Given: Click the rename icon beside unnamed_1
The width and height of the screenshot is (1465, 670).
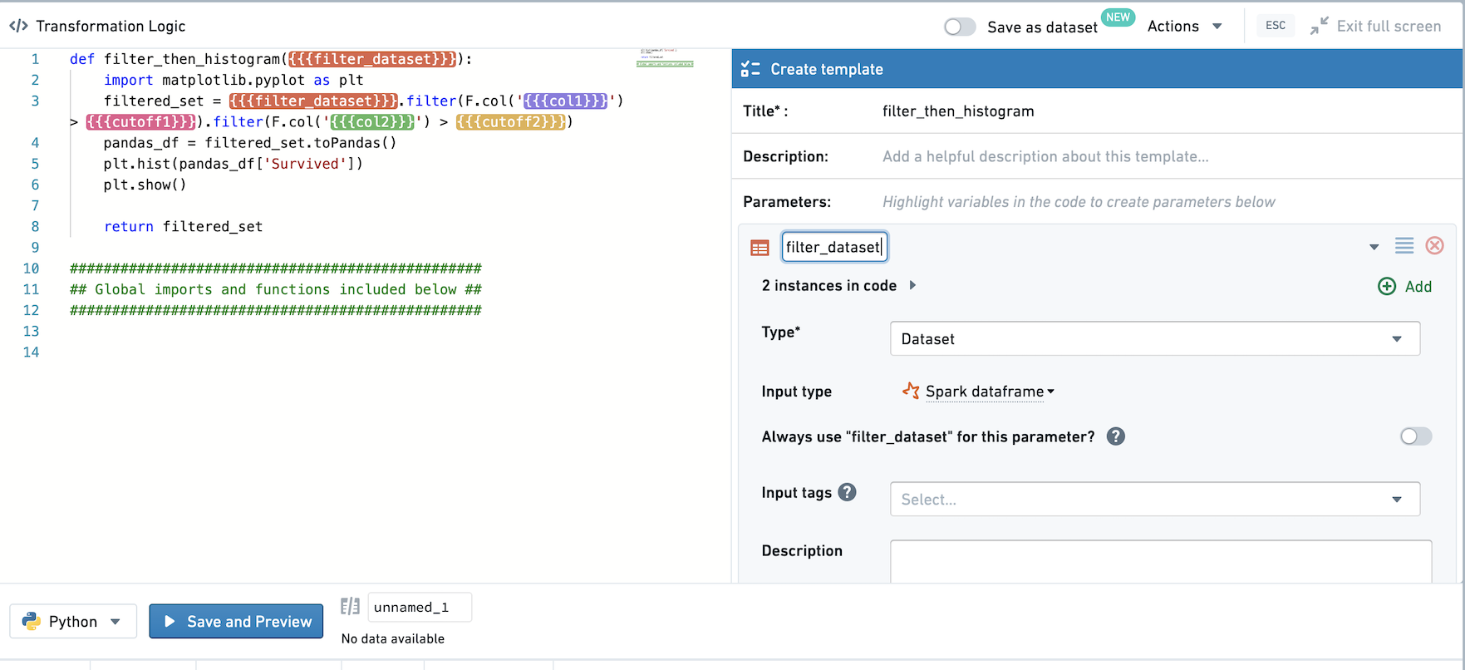Looking at the screenshot, I should [350, 607].
